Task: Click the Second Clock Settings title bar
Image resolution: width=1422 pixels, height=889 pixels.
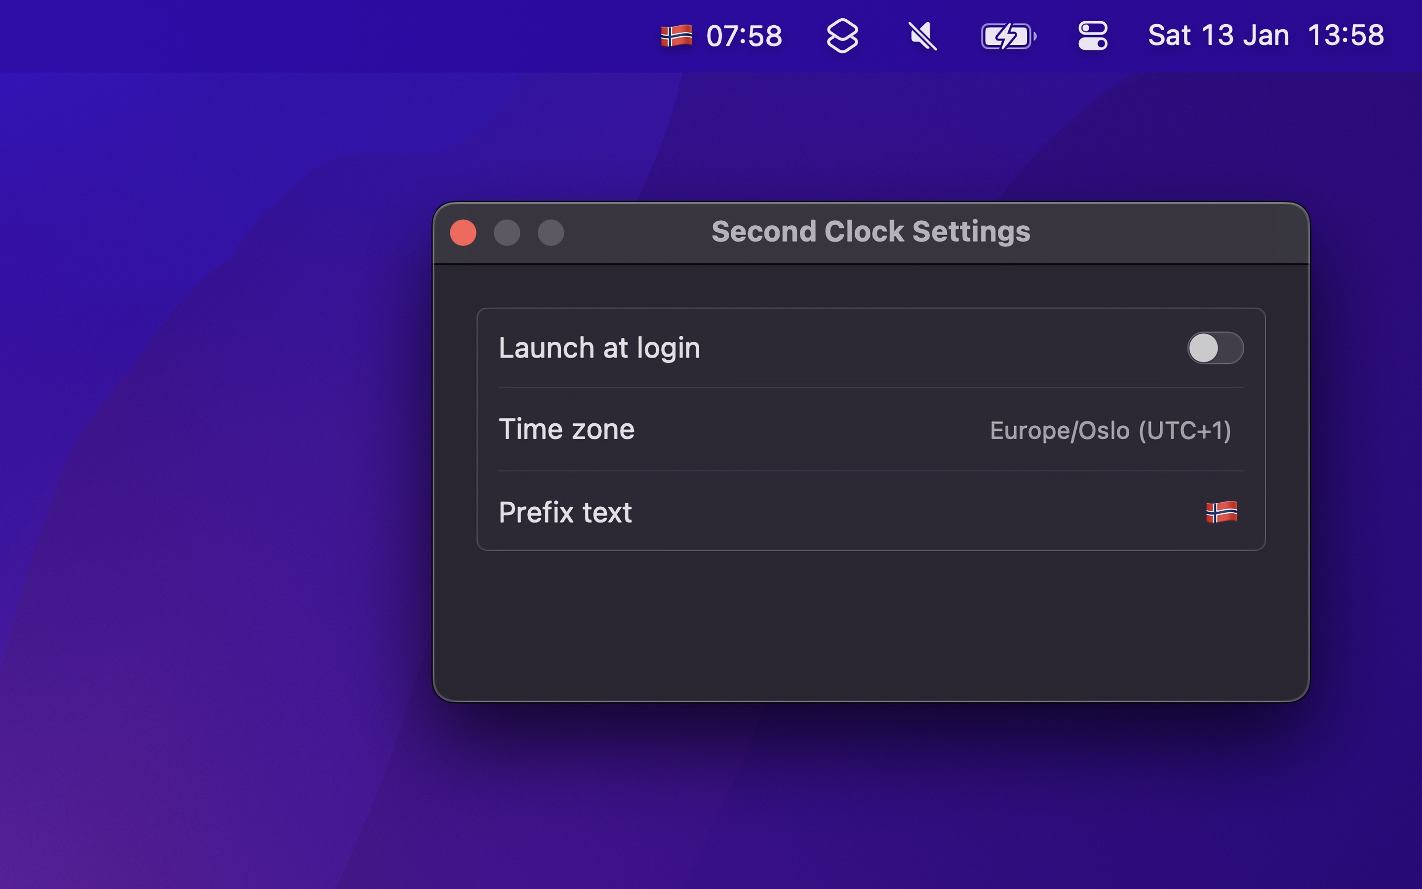Action: (871, 231)
